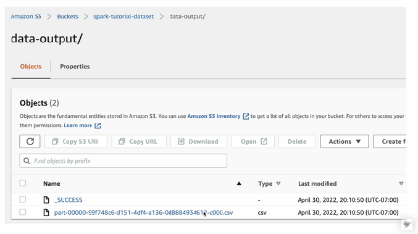Open the part-00000 csv object link
This screenshot has width=418, height=234.
point(143,212)
